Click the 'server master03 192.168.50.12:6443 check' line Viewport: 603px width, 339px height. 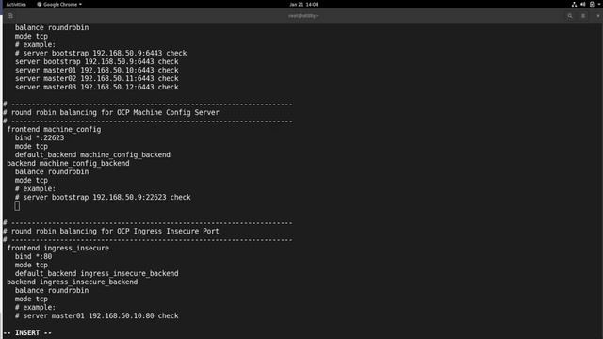(96, 87)
